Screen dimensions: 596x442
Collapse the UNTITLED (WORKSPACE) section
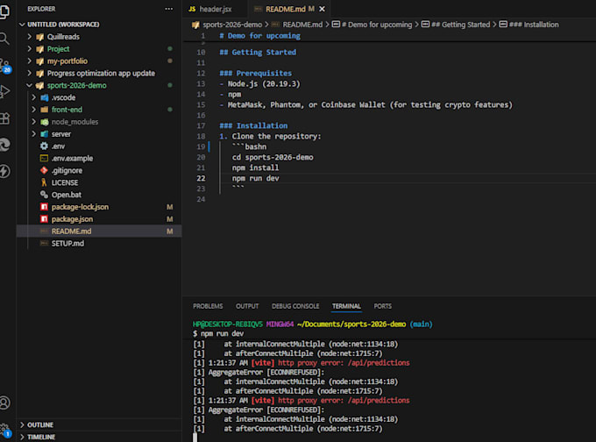tap(63, 25)
